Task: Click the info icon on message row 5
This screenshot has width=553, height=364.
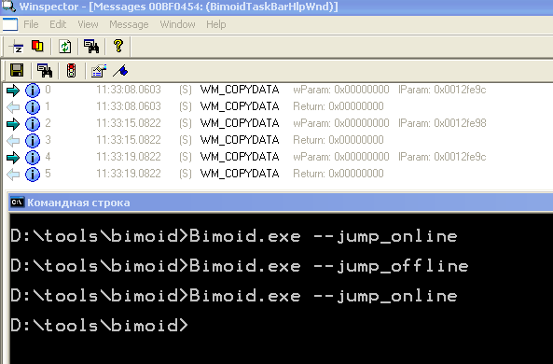Action: [33, 175]
